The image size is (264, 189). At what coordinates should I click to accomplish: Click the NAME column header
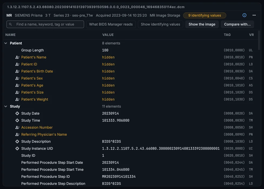[11, 35]
